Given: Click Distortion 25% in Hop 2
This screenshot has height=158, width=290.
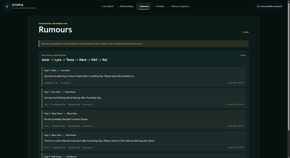Looking at the screenshot, I should pyautogui.click(x=74, y=126).
